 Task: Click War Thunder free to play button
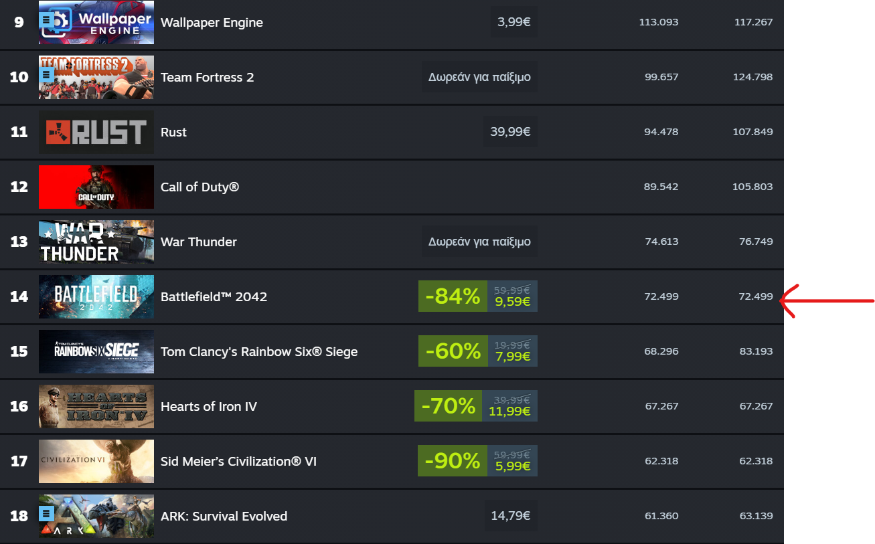tap(479, 242)
